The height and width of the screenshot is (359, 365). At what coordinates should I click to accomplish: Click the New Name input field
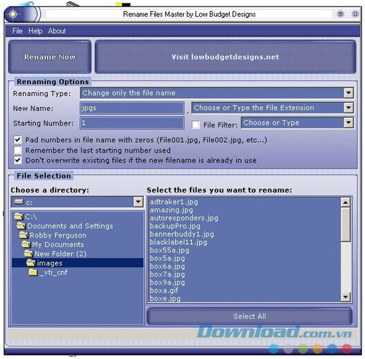[132, 108]
